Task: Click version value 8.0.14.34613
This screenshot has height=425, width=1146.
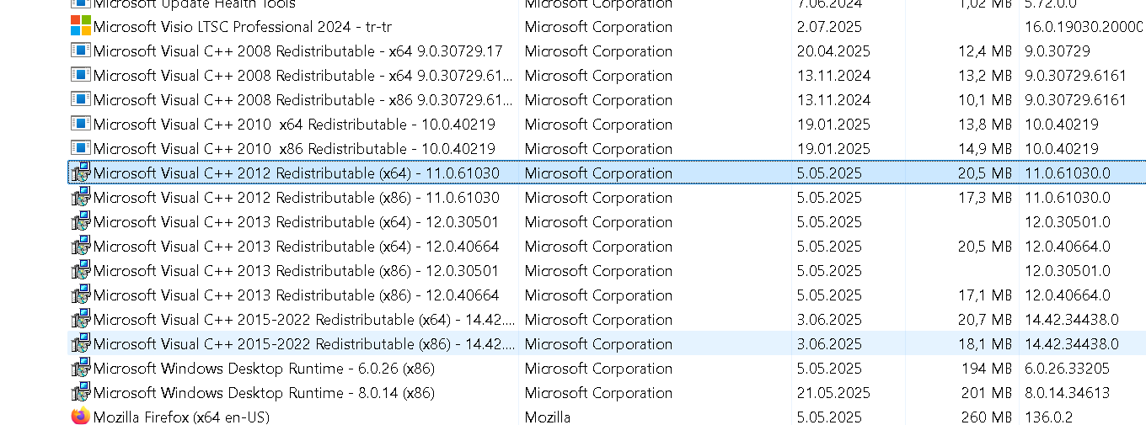Action: pos(1067,393)
